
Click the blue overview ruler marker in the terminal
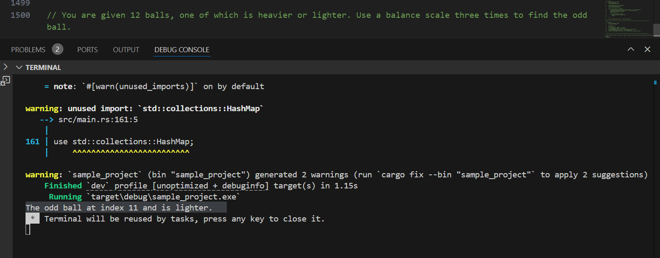pos(655,82)
